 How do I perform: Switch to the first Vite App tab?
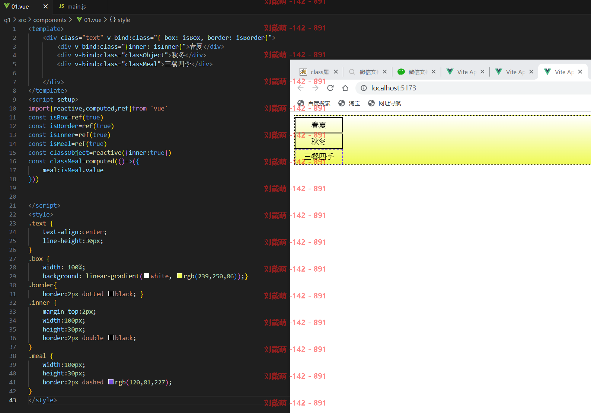[461, 72]
